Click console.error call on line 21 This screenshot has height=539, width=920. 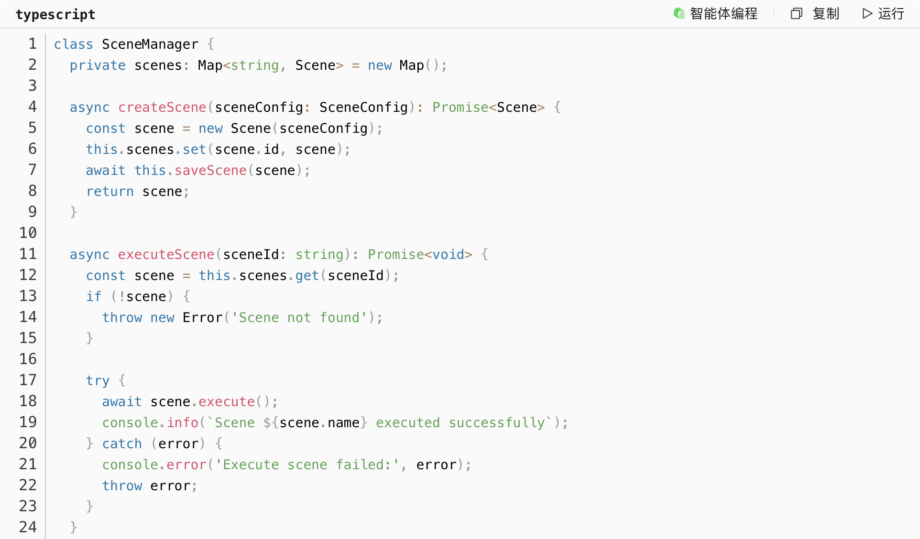pos(154,465)
